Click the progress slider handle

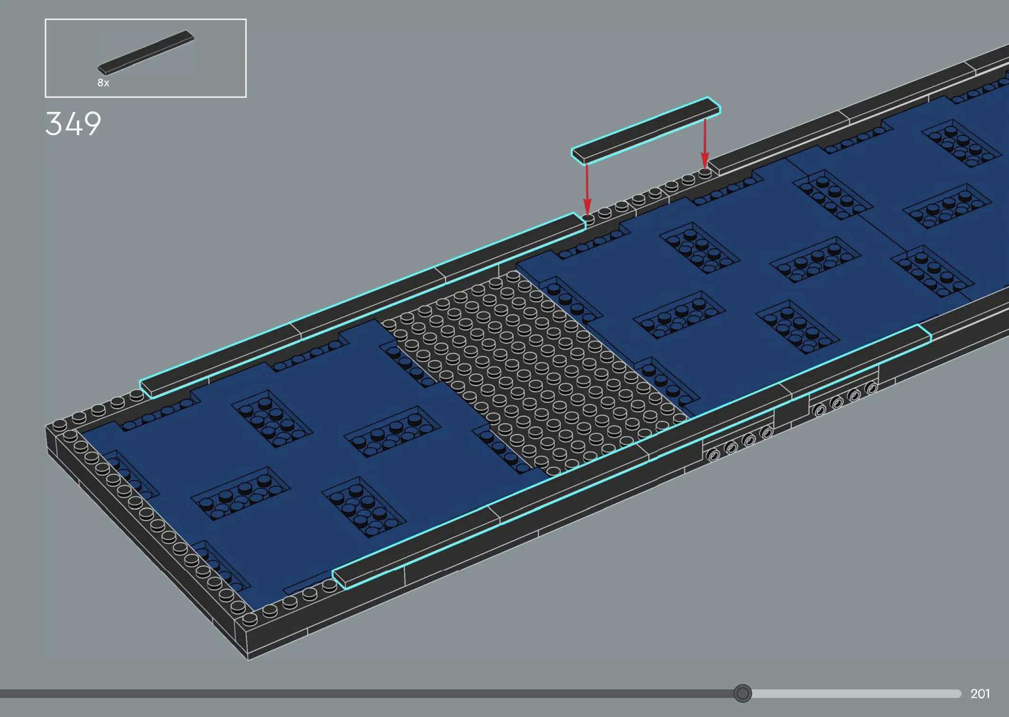pos(742,693)
